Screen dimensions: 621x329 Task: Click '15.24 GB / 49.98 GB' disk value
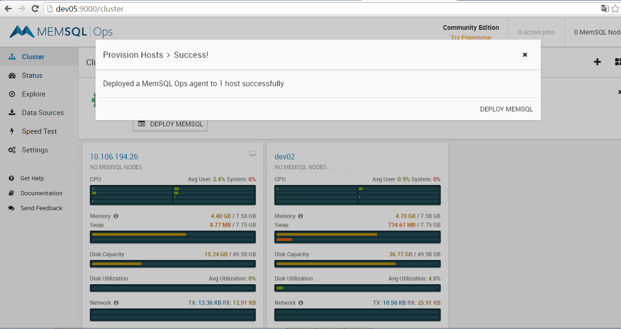point(230,254)
